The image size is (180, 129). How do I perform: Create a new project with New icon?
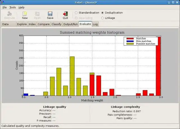pos(25,14)
